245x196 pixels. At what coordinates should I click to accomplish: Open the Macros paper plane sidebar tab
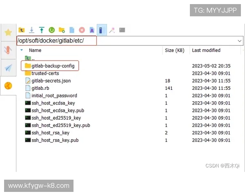click(8, 68)
